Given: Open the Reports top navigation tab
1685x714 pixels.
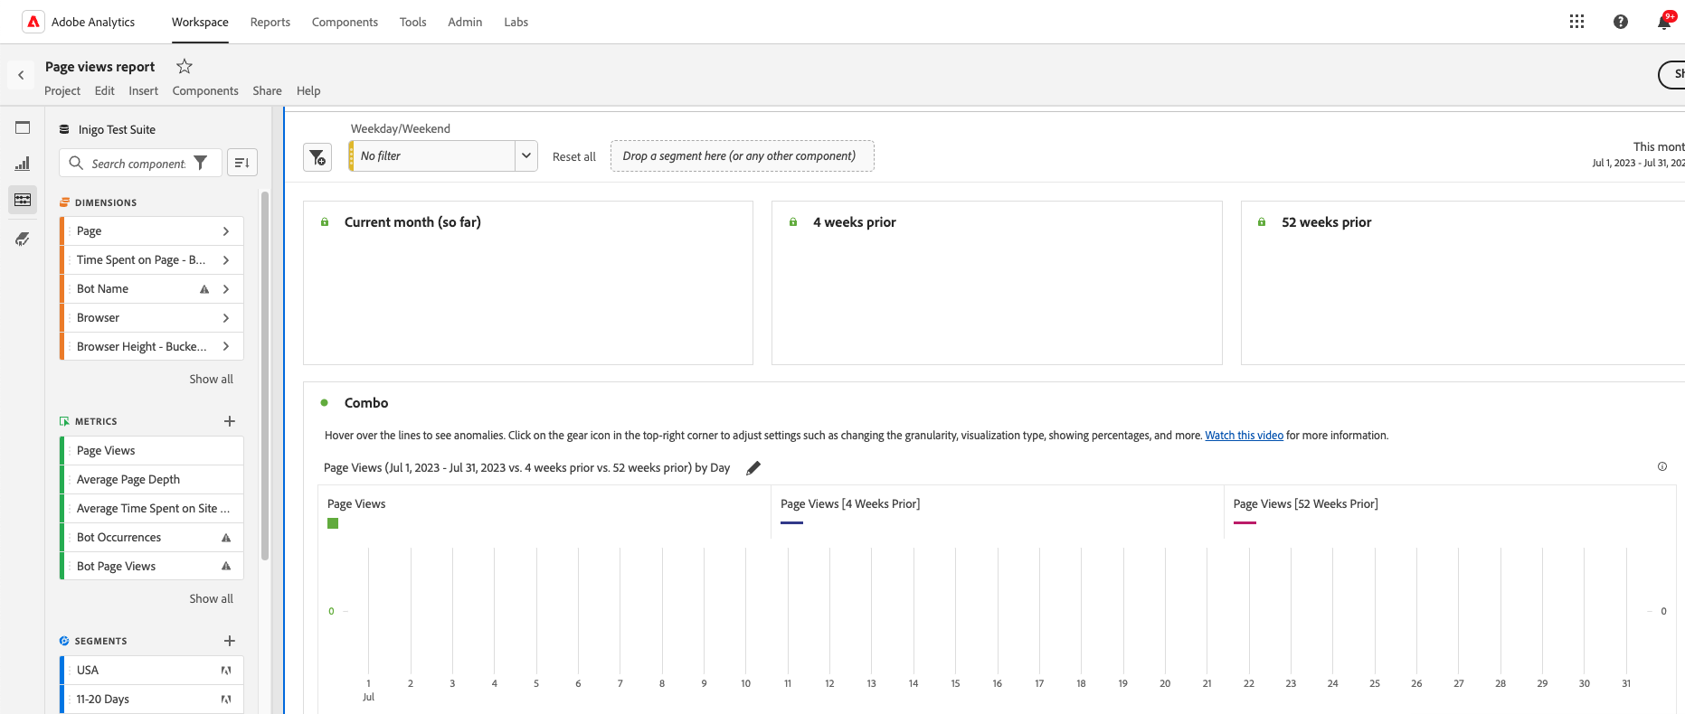Looking at the screenshot, I should 270,22.
